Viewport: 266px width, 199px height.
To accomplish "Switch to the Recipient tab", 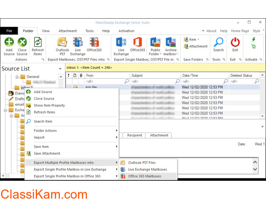I will 135,135.
